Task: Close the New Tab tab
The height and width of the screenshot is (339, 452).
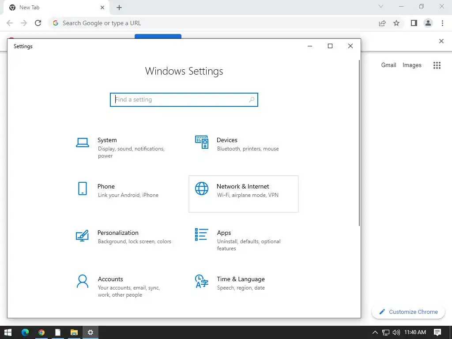Action: [x=102, y=8]
